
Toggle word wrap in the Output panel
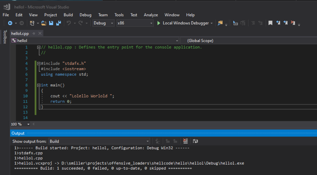pos(195,141)
